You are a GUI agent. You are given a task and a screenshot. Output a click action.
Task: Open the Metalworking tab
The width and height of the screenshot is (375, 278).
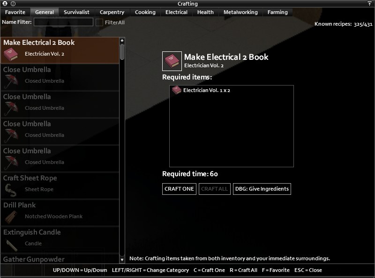point(240,12)
